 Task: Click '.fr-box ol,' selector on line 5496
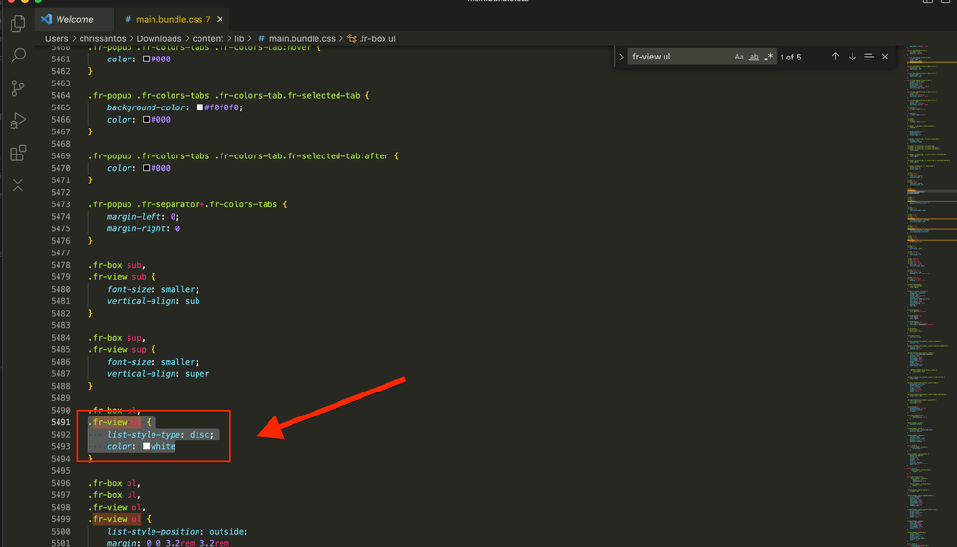pos(114,483)
